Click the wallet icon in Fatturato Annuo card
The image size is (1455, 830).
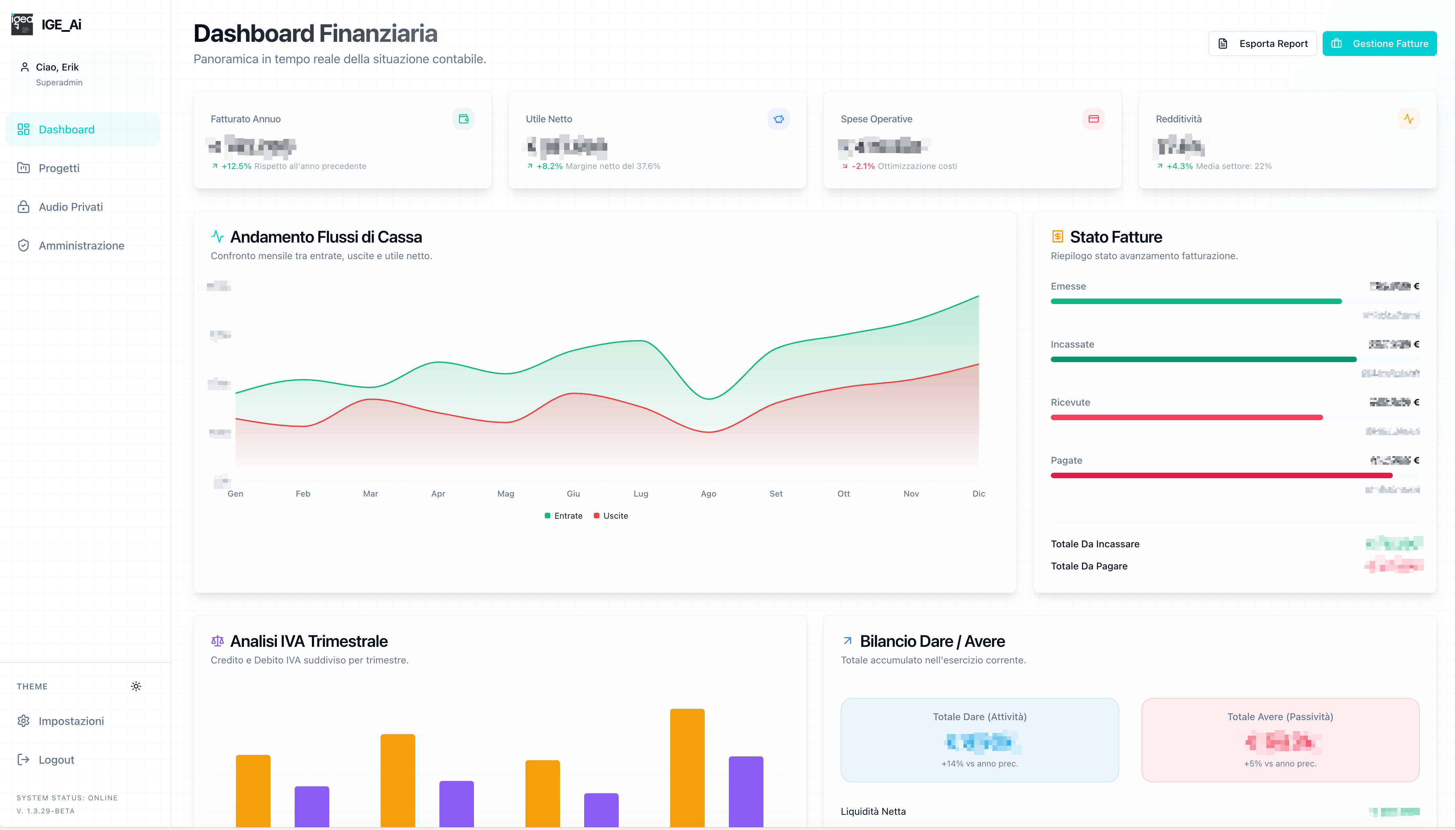tap(463, 119)
